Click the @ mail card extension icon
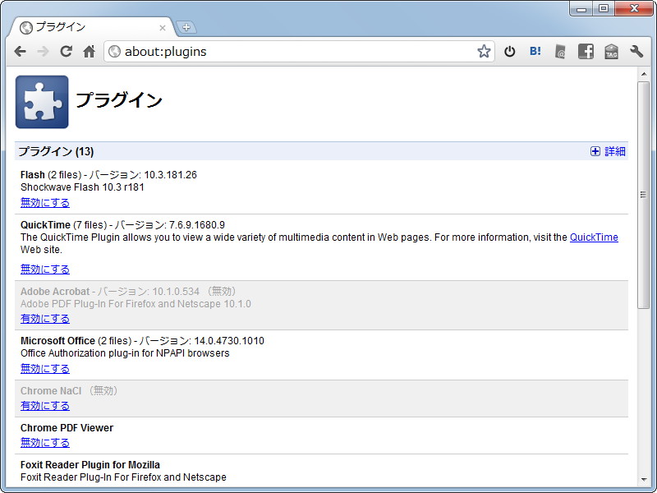657x493 pixels. point(560,51)
